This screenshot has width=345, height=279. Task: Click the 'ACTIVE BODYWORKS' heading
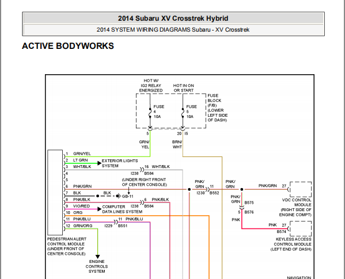click(x=68, y=46)
